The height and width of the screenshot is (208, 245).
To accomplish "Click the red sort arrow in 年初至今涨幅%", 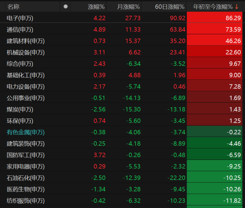I will click(237, 7).
